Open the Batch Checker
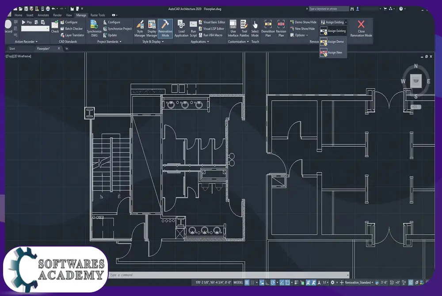442x296 pixels. coord(72,28)
